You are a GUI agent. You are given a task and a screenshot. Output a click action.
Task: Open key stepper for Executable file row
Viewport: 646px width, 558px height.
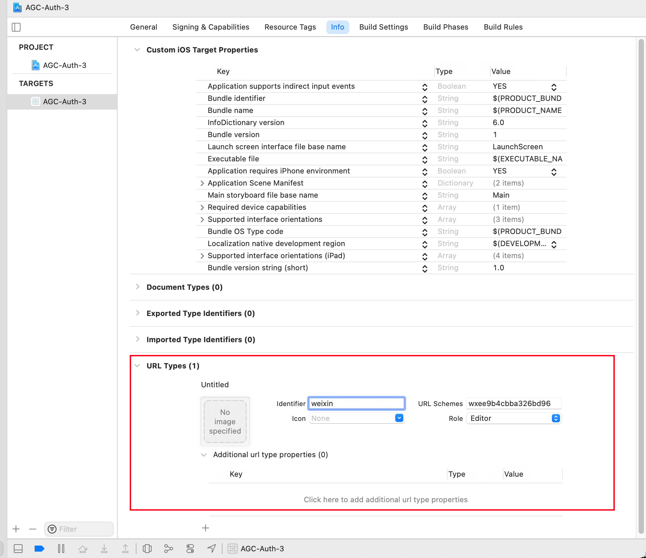(425, 159)
